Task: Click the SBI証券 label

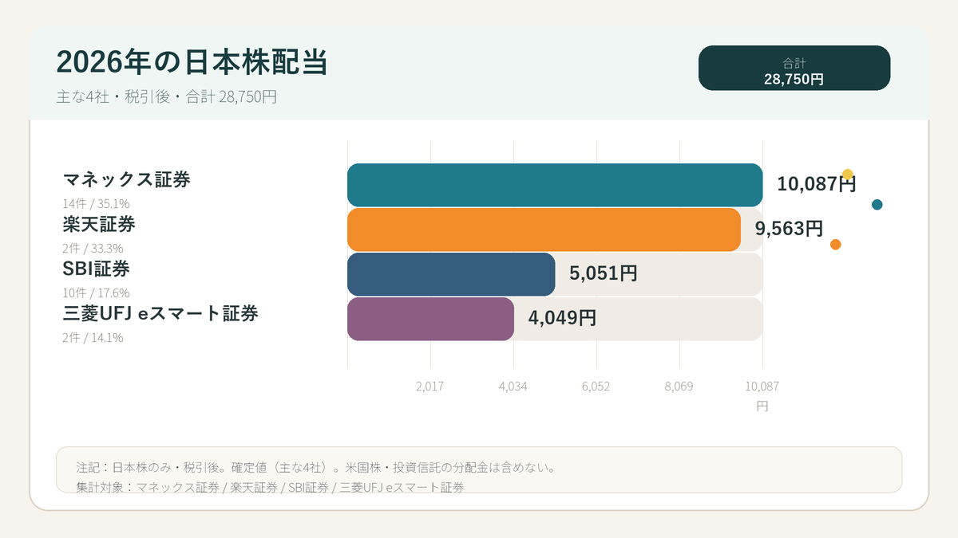Action: [96, 269]
